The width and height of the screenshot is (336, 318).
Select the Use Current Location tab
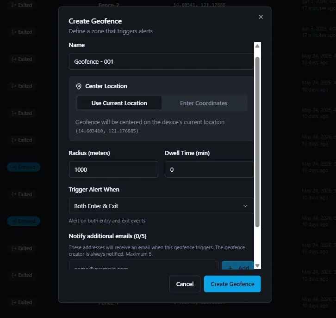tap(119, 103)
